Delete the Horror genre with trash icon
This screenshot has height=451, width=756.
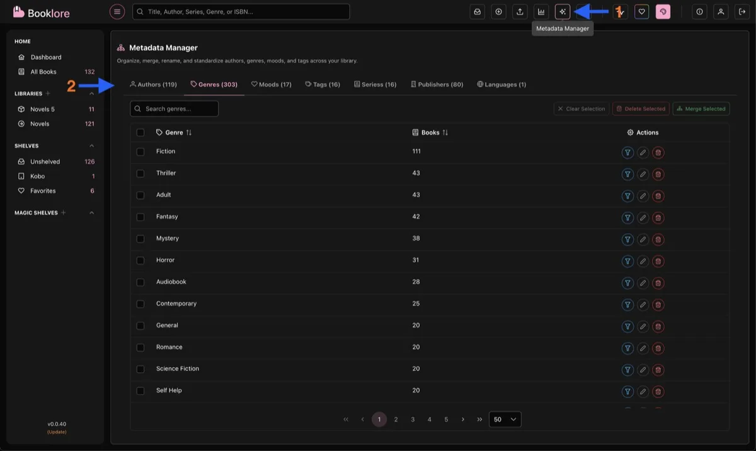(658, 261)
